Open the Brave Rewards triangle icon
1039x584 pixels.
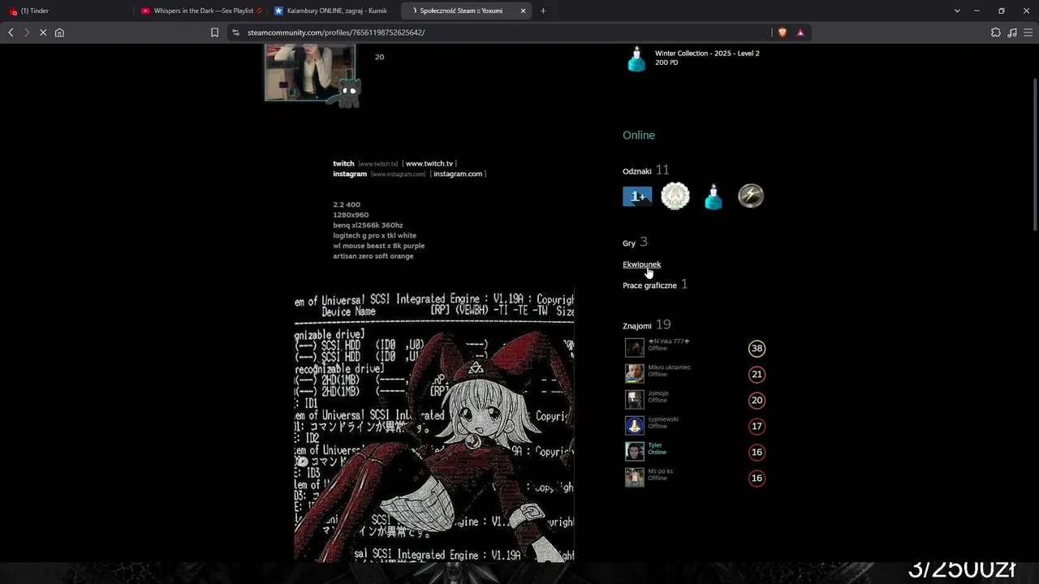pyautogui.click(x=800, y=32)
